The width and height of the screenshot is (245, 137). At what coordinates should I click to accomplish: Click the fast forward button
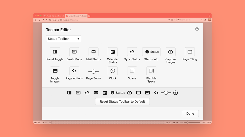[x=46, y=20]
